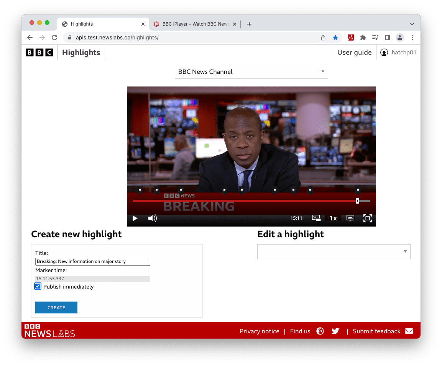Enter fullscreen video mode

(x=367, y=218)
